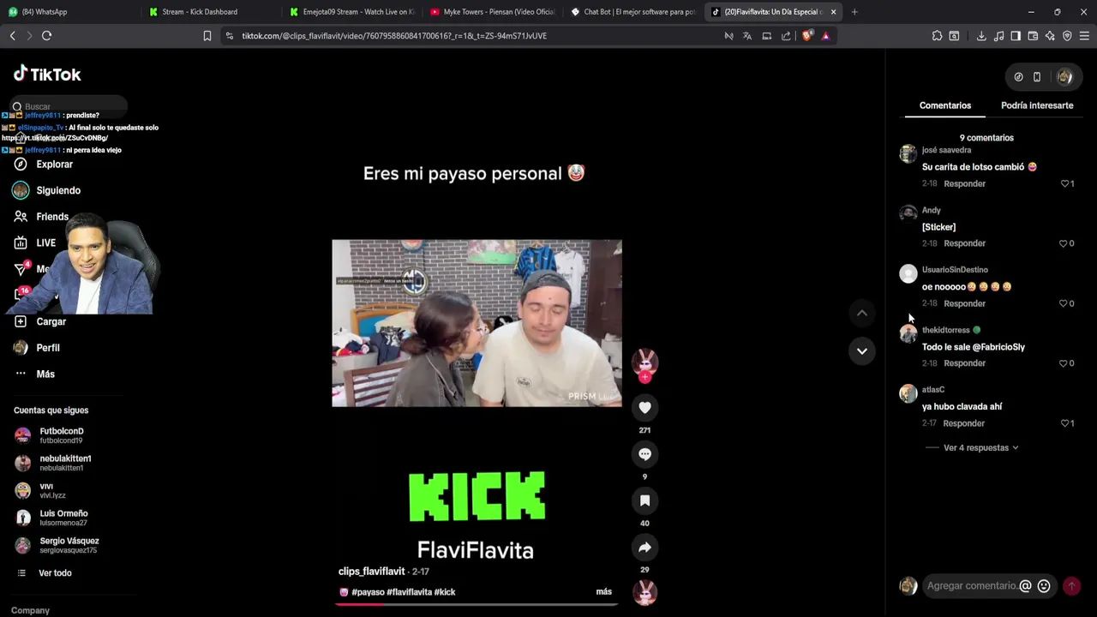Open the Brave Rewards triangle icon
Screen dimensions: 1097x617
(825, 36)
